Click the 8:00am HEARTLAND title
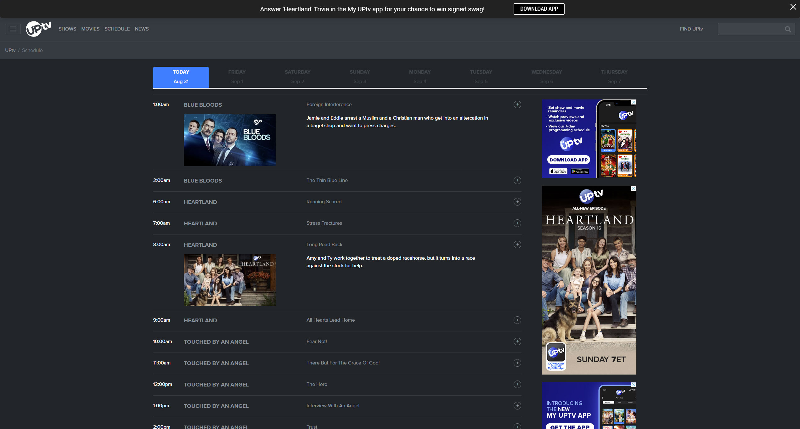Screen dimensions: 800x429 [200, 245]
